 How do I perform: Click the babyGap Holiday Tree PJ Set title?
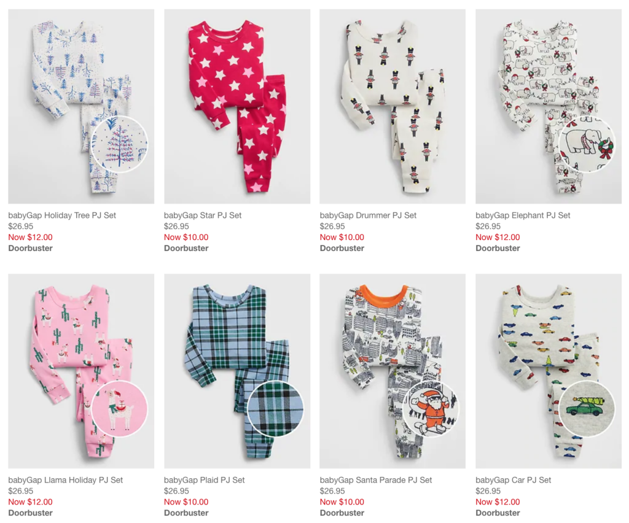coord(62,215)
